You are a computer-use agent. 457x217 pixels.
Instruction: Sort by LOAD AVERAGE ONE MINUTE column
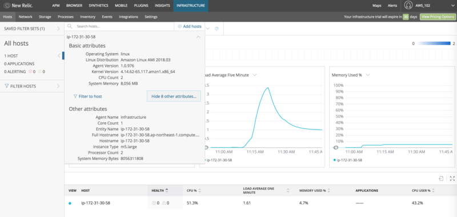click(x=266, y=191)
